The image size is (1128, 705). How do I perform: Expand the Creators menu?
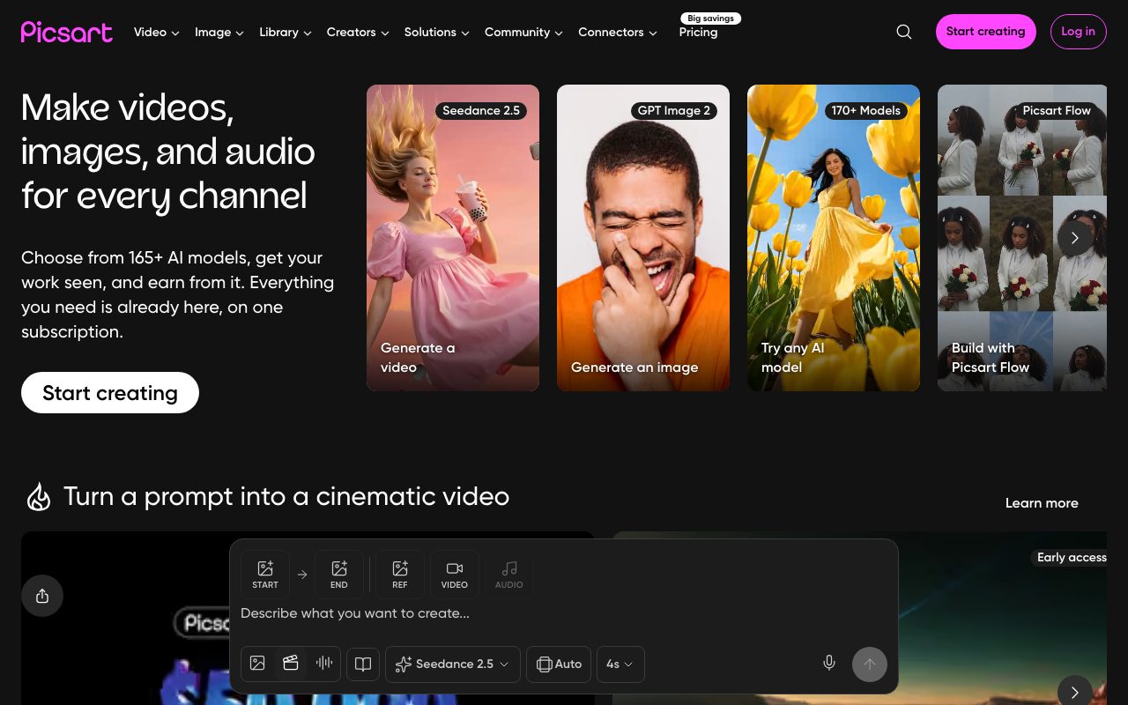[x=358, y=32]
